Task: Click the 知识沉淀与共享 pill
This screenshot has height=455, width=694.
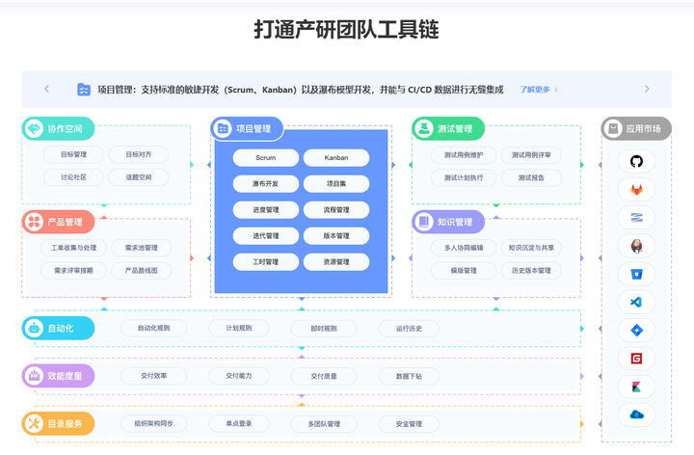Action: (531, 248)
